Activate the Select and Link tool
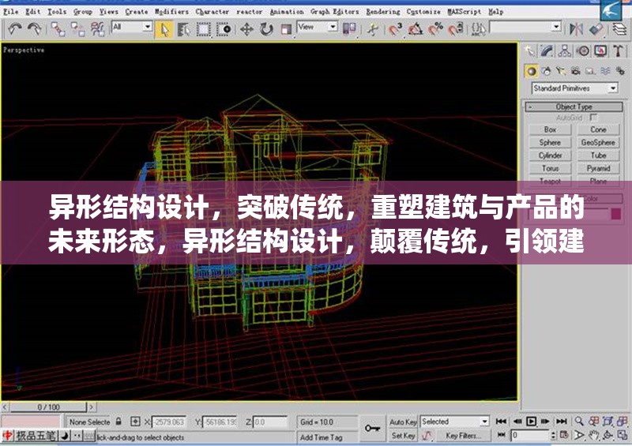Viewport: 632px width, 446px height. tap(58, 29)
